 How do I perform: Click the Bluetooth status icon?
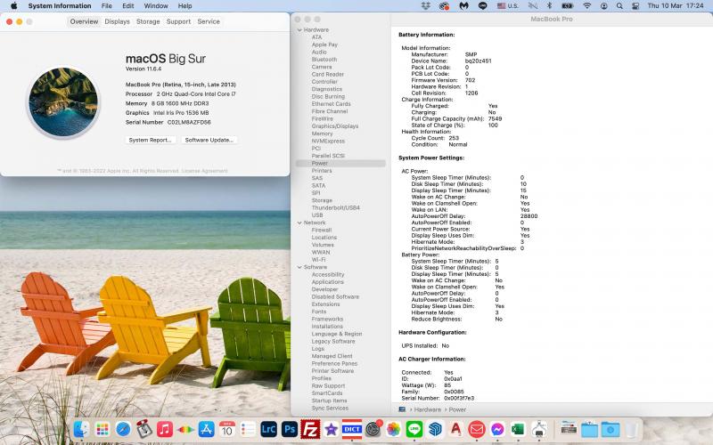(549, 6)
